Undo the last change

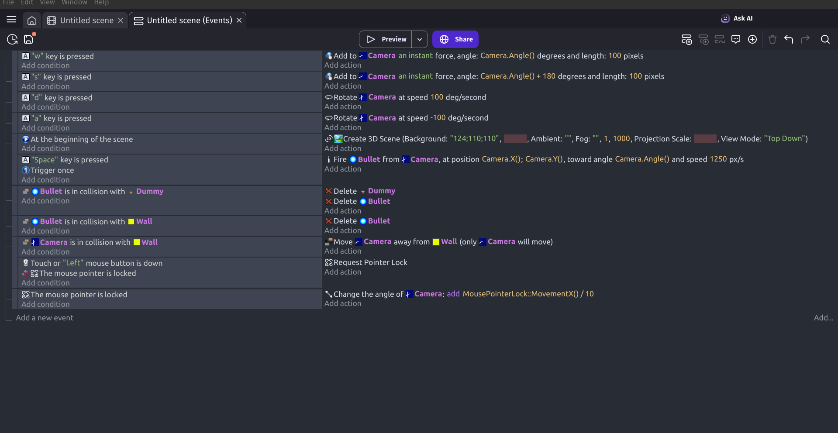pos(789,39)
